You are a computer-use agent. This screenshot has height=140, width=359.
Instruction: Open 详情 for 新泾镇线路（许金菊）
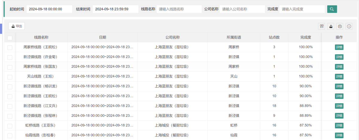point(339,57)
